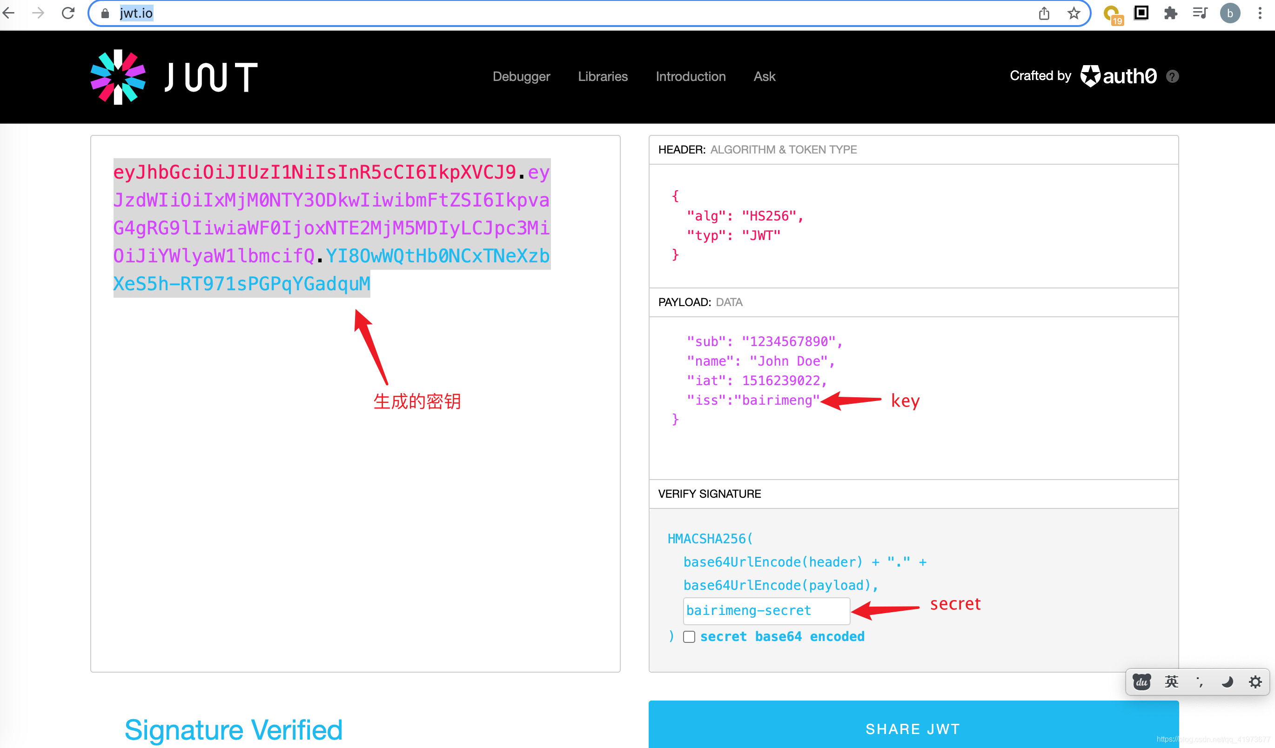Open the Introduction page link
The image size is (1275, 748).
[x=691, y=76]
